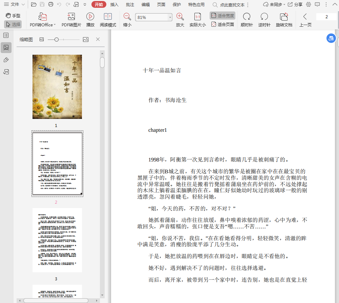The height and width of the screenshot is (303, 339).
Task: Click 缩小 zoom out
Action: (127, 20)
